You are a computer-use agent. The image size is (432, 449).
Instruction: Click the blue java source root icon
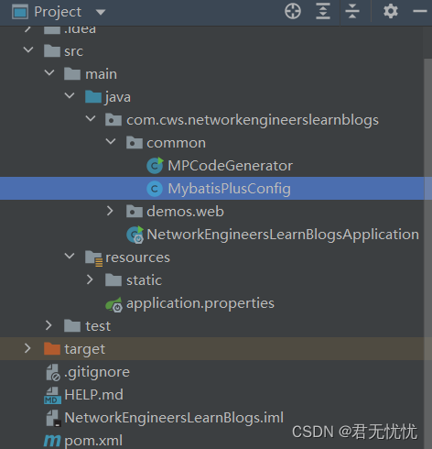[x=93, y=96]
